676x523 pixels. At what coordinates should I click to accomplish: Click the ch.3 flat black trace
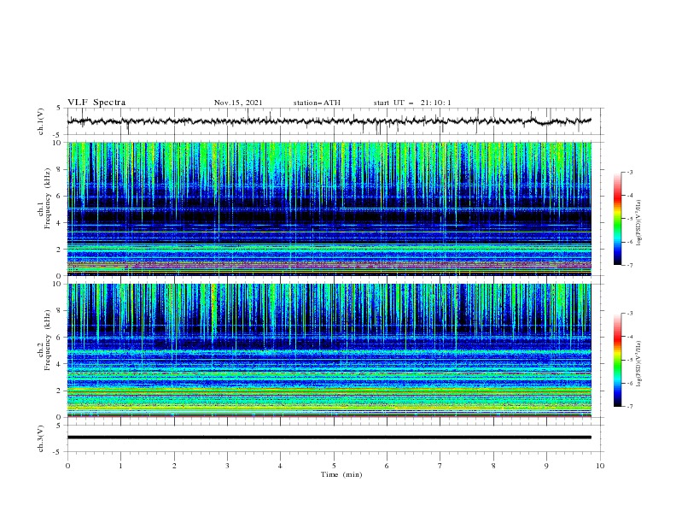click(x=329, y=438)
